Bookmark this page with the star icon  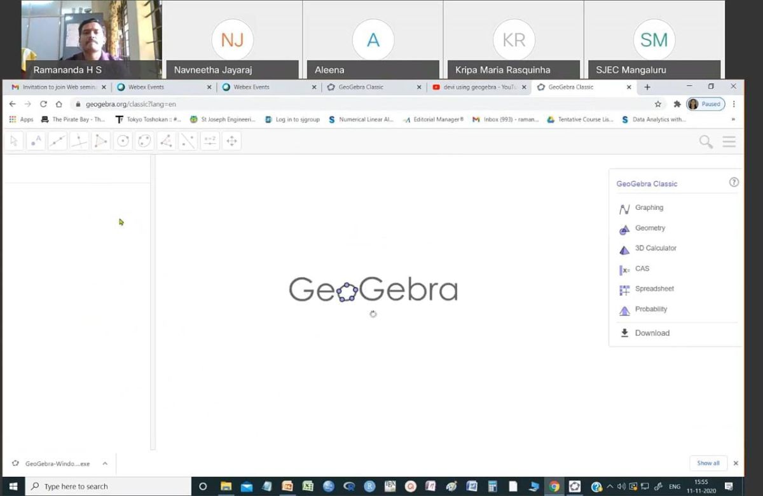pos(658,104)
